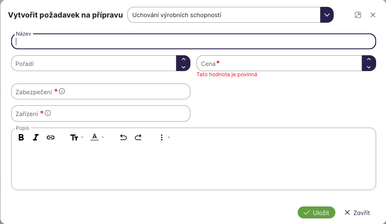Toggle bold formatting in Popis editor
This screenshot has height=224, width=386.
click(x=21, y=137)
